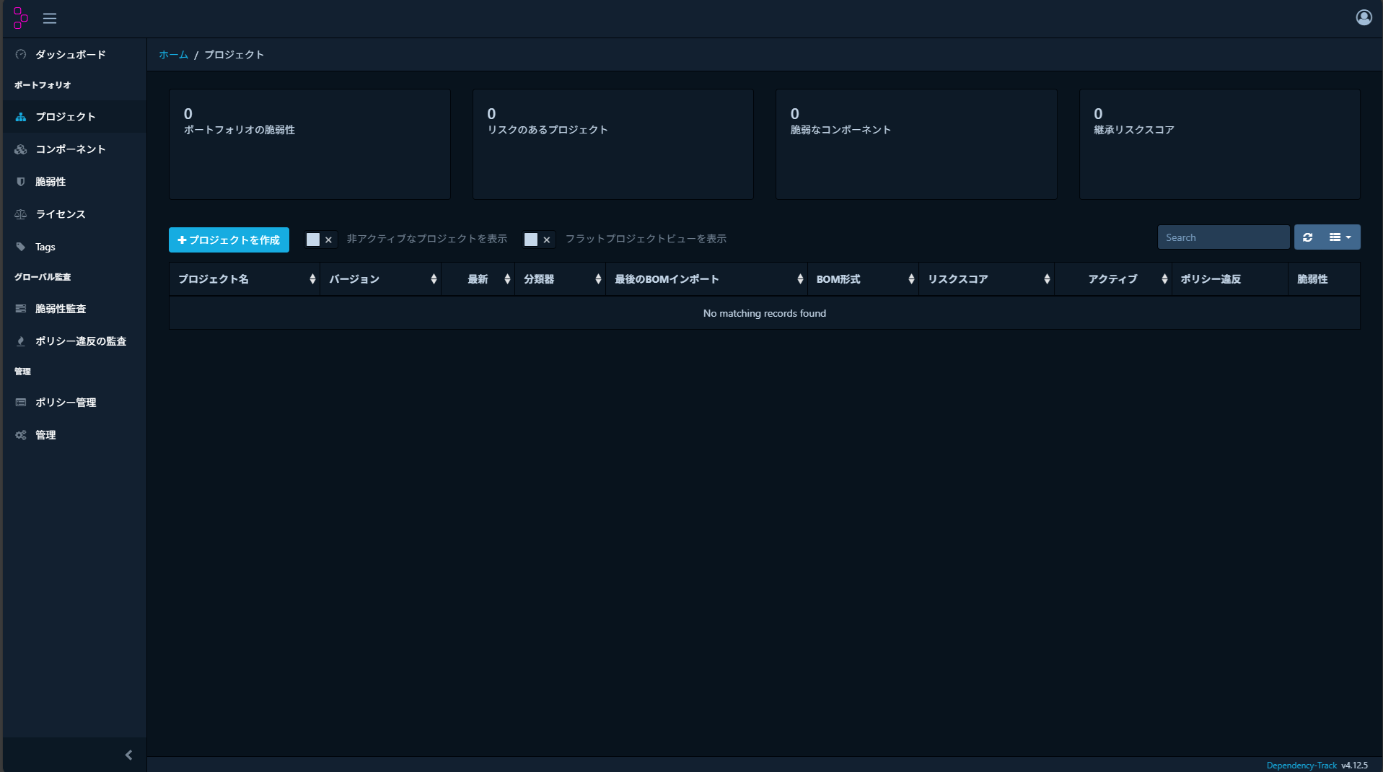Click the プロジェクトを作成 button

[229, 240]
